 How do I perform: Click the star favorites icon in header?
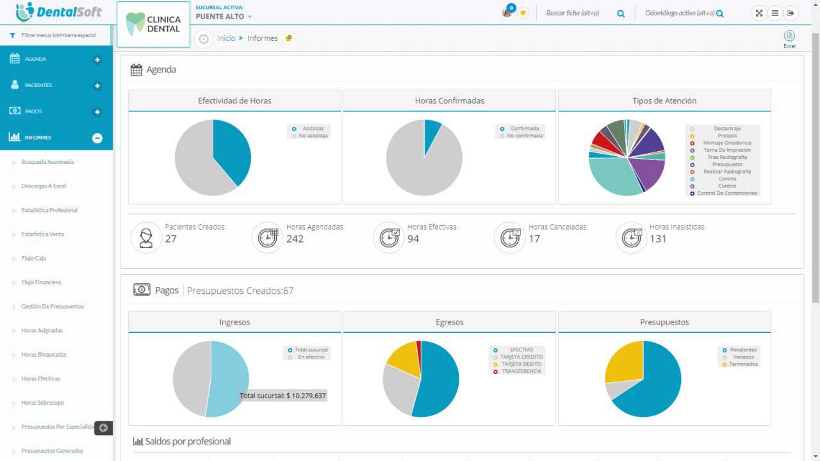(x=523, y=13)
